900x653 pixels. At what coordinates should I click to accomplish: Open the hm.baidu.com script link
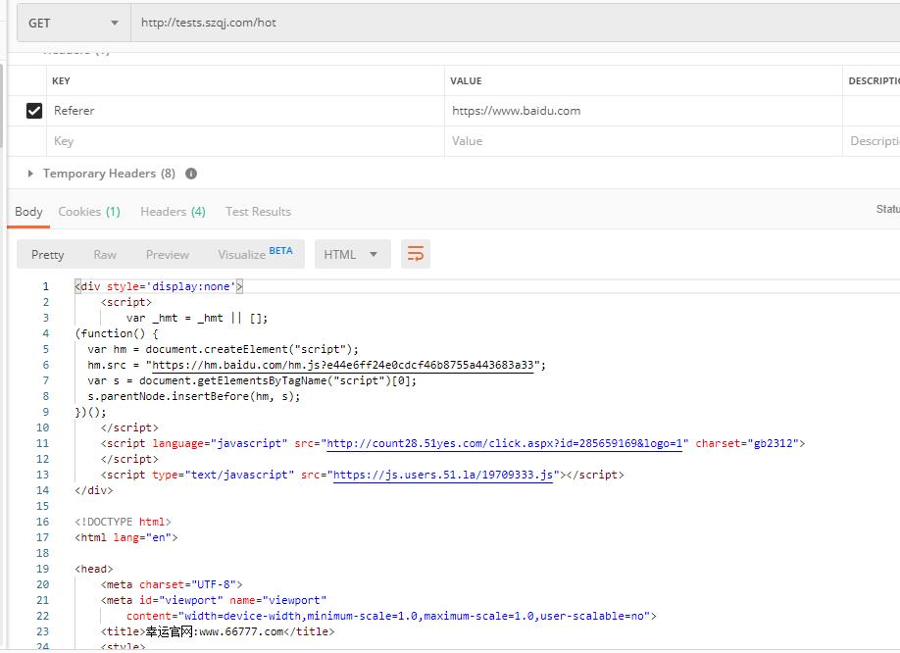[x=343, y=365]
